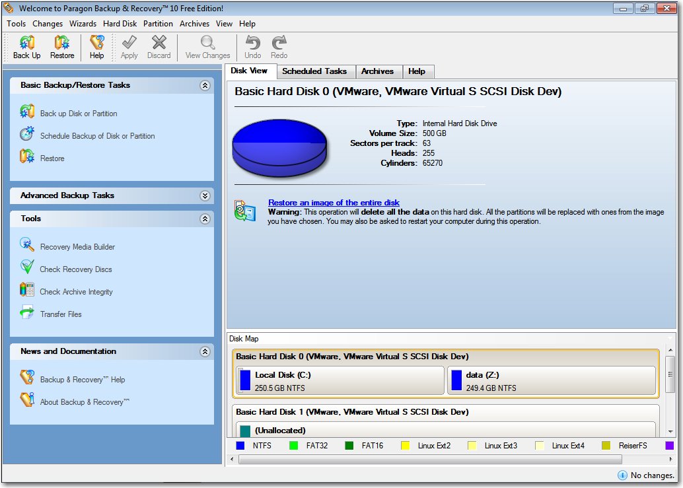Select the Check Recovery Discs icon

pyautogui.click(x=27, y=268)
